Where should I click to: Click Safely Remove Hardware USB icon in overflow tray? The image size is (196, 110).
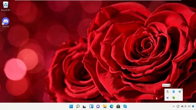point(168,92)
